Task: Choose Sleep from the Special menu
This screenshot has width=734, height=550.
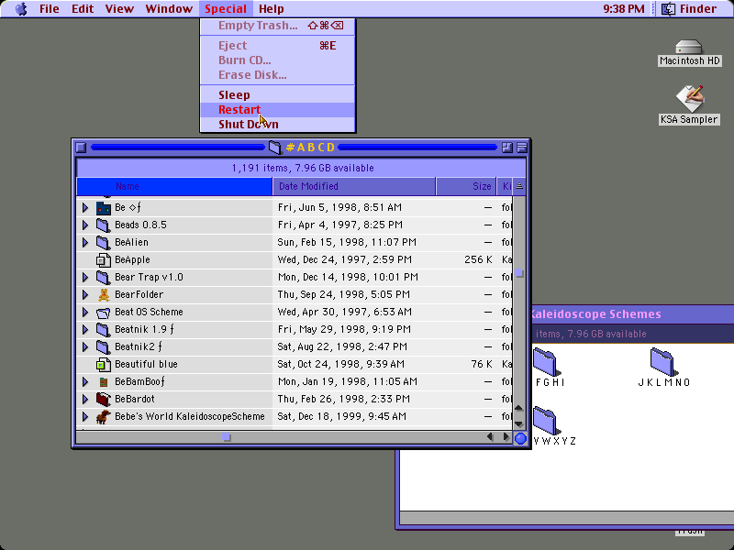Action: pos(278,95)
